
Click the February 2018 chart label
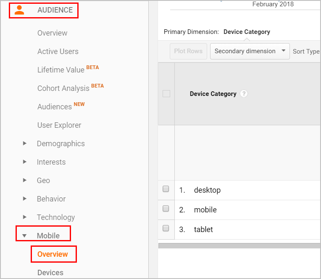click(273, 4)
